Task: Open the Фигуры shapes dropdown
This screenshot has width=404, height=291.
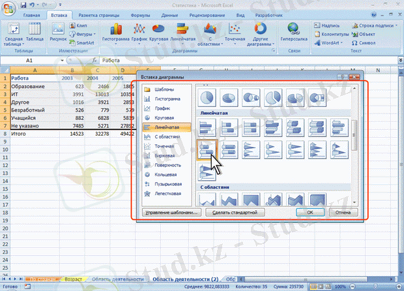Action: click(x=83, y=35)
